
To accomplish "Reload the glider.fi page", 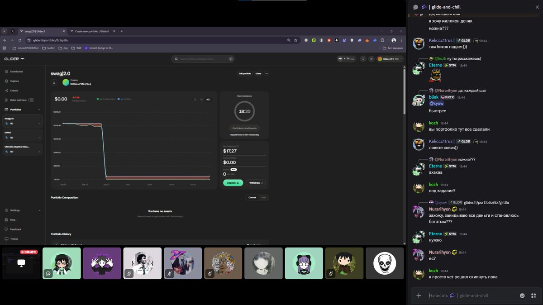I will (19, 40).
